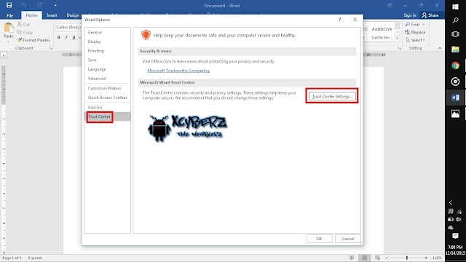This screenshot has height=262, width=466.
Task: Toggle Bold formatting
Action: coord(58,37)
